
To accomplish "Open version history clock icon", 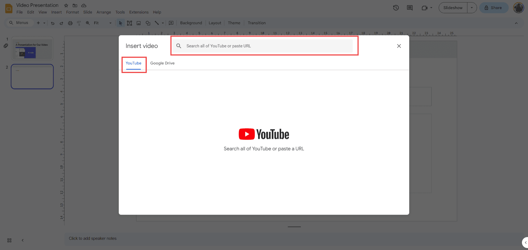I will [x=396, y=8].
